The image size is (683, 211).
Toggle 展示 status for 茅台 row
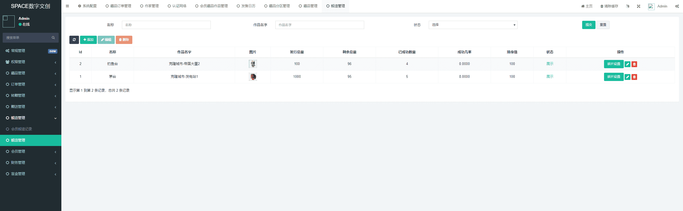[550, 77]
